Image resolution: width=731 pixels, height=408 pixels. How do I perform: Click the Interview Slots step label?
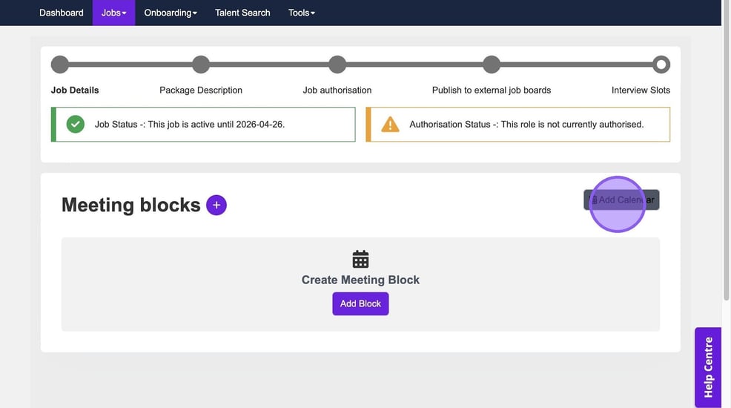641,90
